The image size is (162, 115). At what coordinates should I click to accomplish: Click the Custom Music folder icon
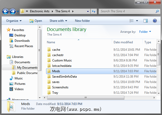(x=49, y=60)
